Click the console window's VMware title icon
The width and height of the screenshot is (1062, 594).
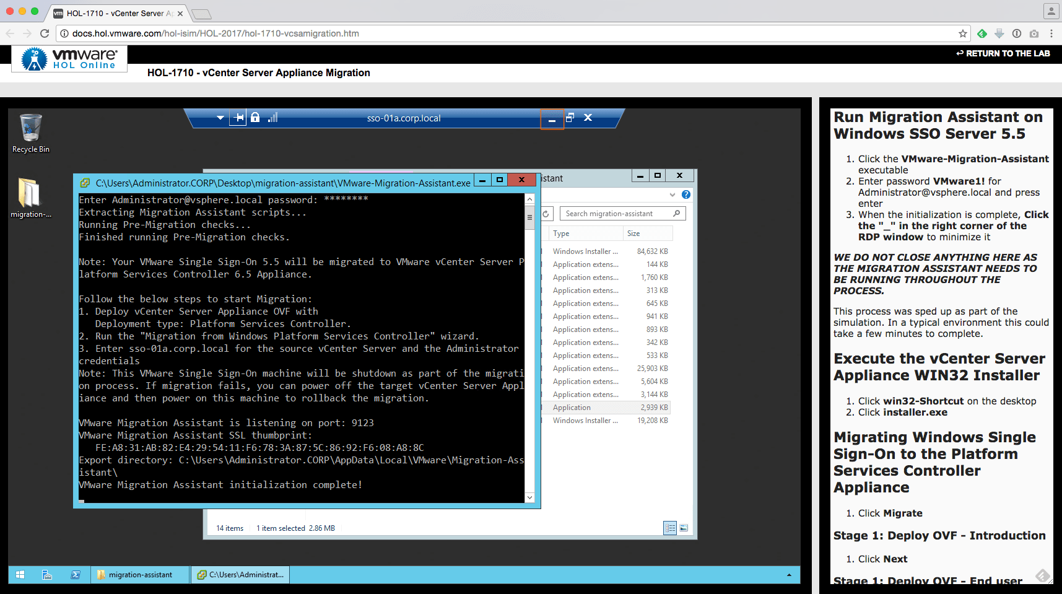pyautogui.click(x=85, y=183)
